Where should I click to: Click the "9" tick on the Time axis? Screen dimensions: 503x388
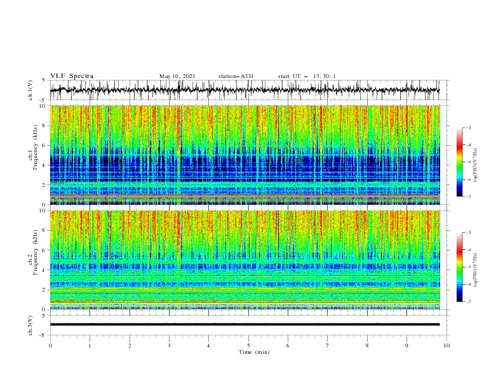pos(406,346)
